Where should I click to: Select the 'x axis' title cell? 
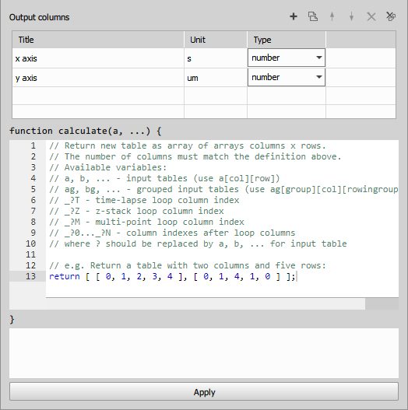(98, 58)
